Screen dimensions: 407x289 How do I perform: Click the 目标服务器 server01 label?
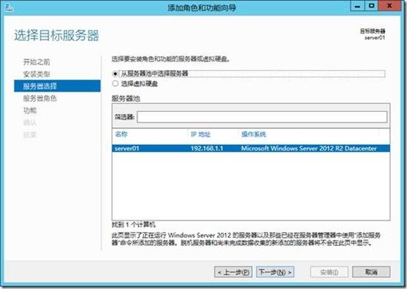click(x=373, y=34)
